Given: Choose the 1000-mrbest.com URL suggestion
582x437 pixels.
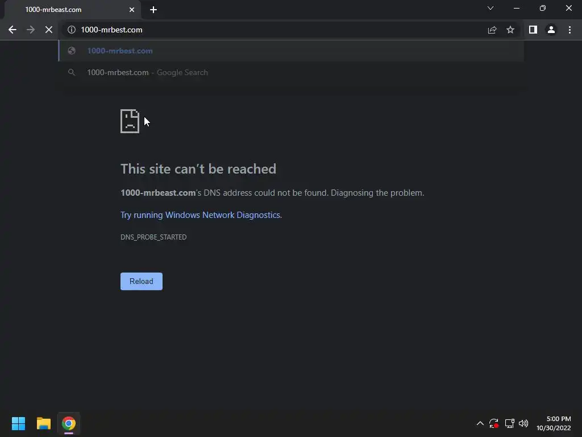Looking at the screenshot, I should point(291,51).
